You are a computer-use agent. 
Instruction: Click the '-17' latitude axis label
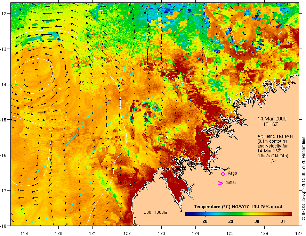4,190
